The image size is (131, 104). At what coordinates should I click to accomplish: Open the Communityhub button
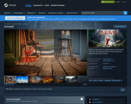click(x=120, y=26)
